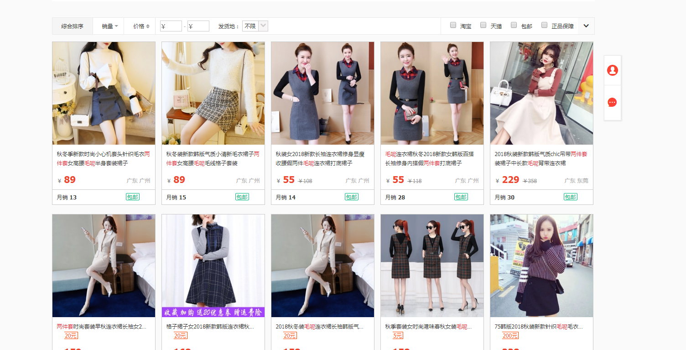Click 包邮 badge under first ¥89 item
The width and height of the screenshot is (686, 350).
[x=132, y=197]
